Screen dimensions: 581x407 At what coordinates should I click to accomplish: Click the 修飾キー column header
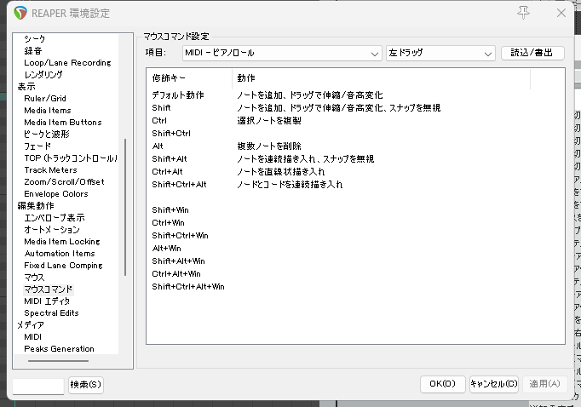point(189,77)
